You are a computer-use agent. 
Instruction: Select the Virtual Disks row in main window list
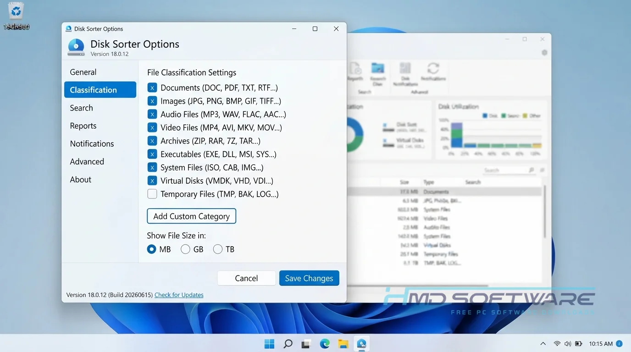pyautogui.click(x=444, y=245)
